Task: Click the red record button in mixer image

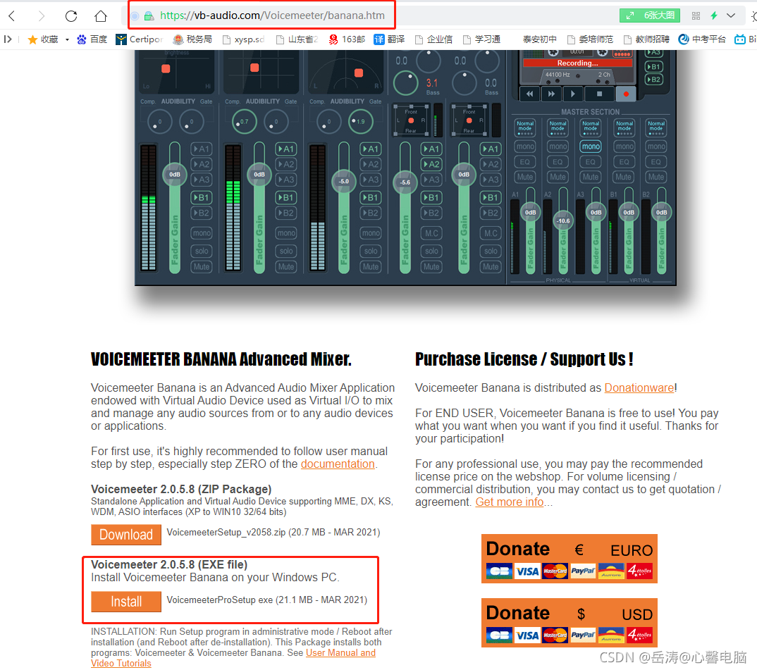Action: (626, 94)
